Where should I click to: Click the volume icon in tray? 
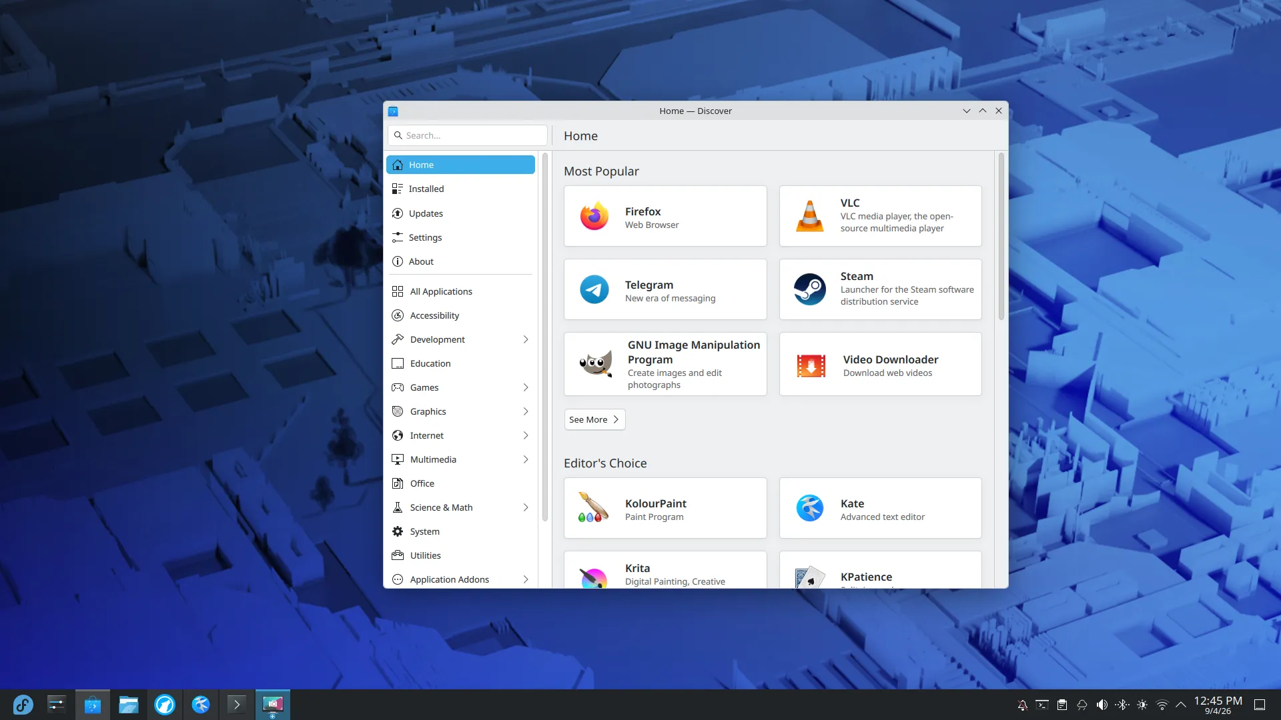point(1102,705)
